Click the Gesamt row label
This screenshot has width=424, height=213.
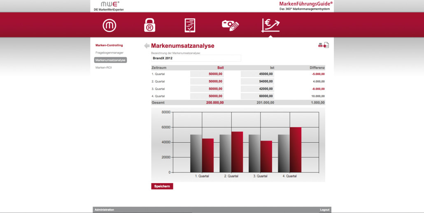coord(158,102)
